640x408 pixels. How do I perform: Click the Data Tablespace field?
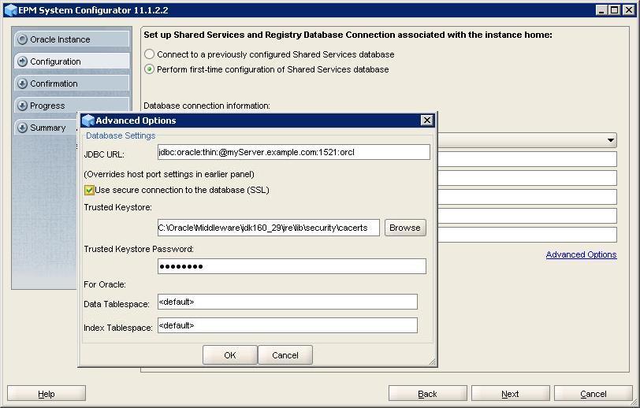(288, 302)
